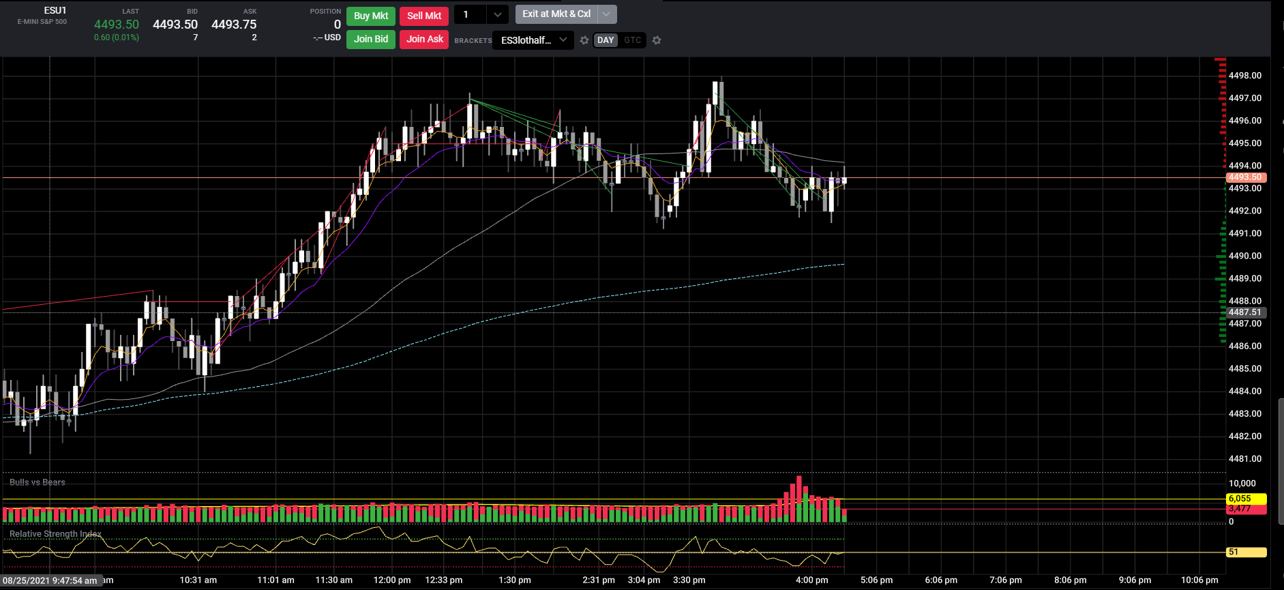This screenshot has width=1284, height=590.
Task: Click the 1:30 pm time axis label
Action: click(x=515, y=580)
